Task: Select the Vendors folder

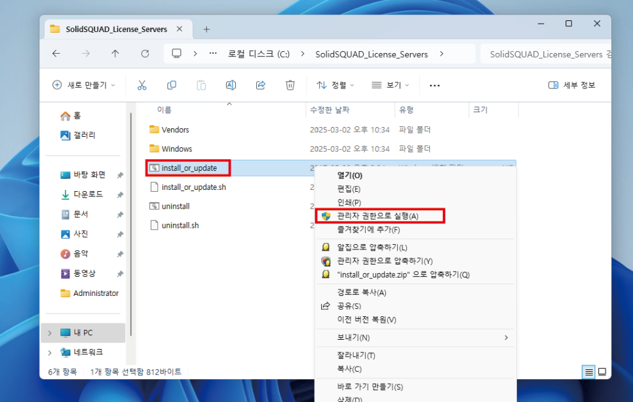Action: pyautogui.click(x=175, y=130)
